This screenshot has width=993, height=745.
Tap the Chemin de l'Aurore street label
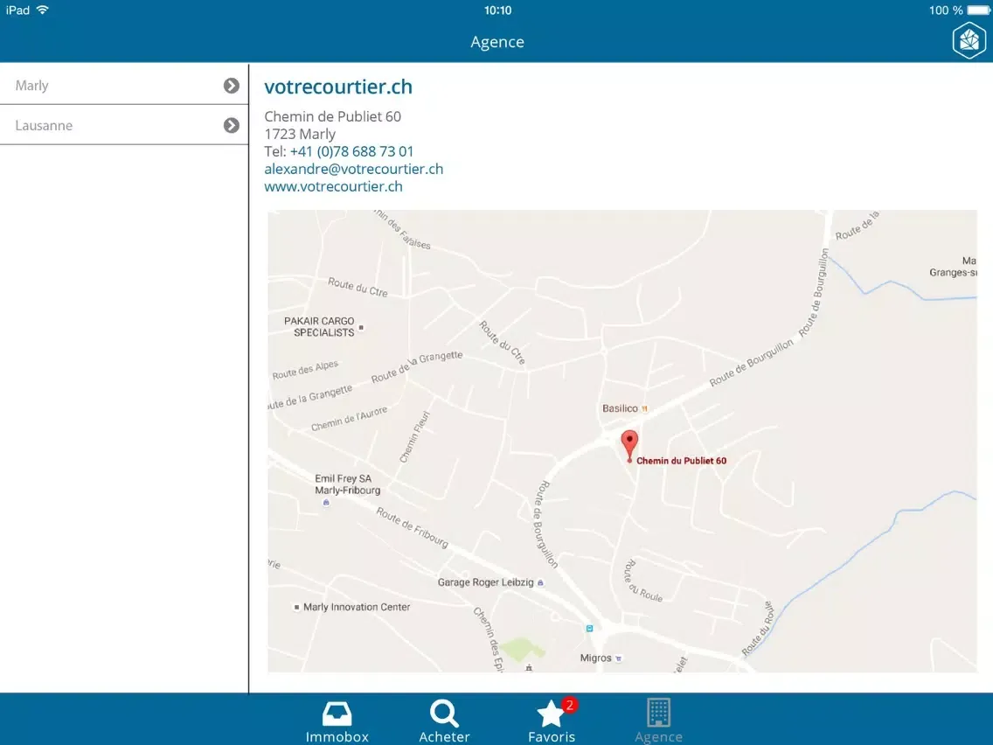[349, 419]
